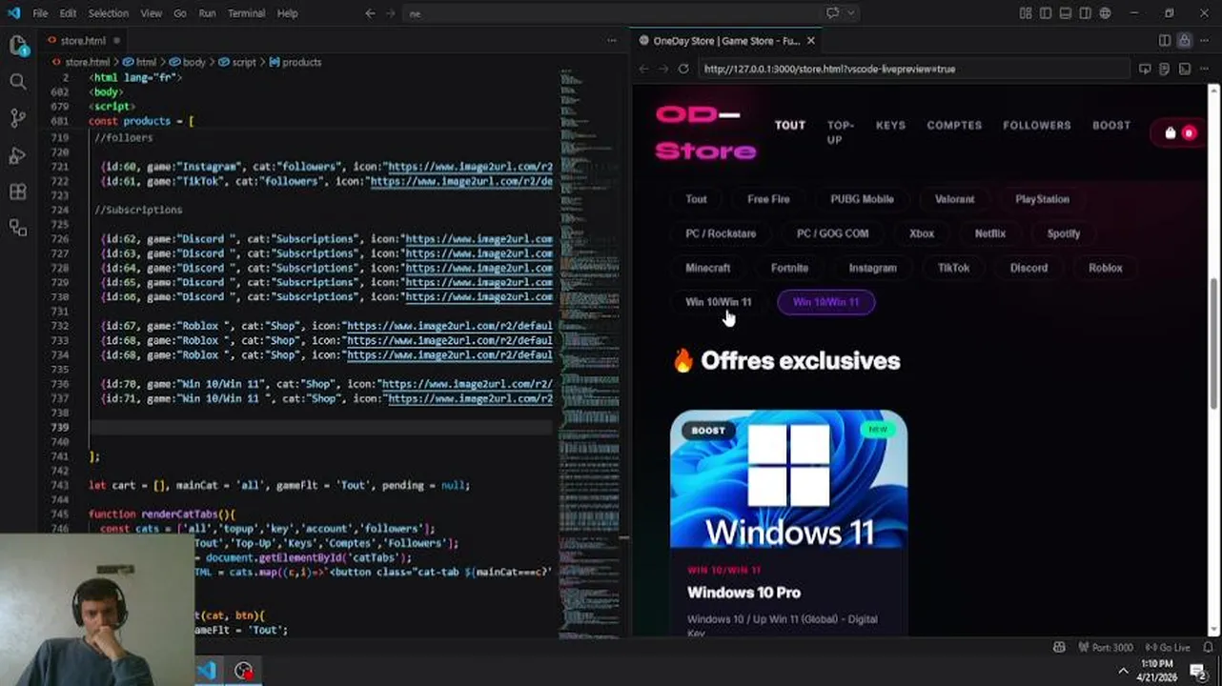This screenshot has width=1222, height=686.
Task: Open more actions for store.html editor group
Action: (612, 41)
